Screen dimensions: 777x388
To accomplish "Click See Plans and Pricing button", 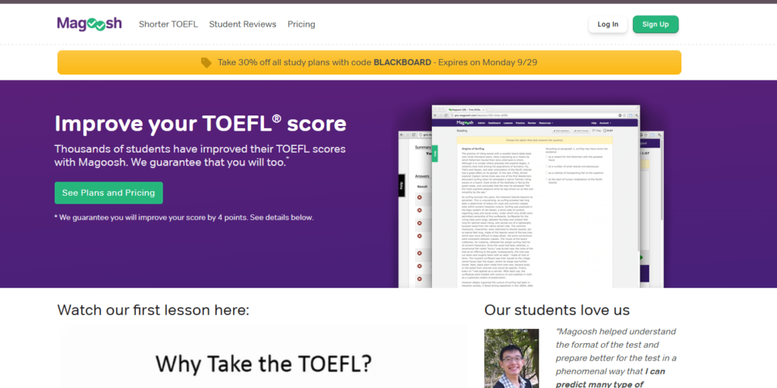I will click(x=109, y=193).
